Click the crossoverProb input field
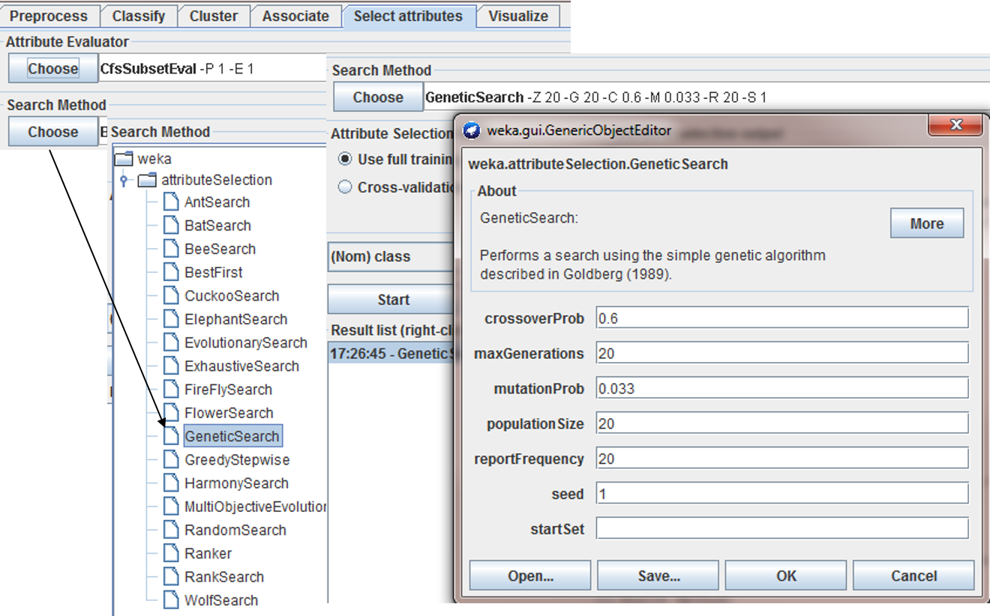Image resolution: width=990 pixels, height=616 pixels. click(x=782, y=318)
